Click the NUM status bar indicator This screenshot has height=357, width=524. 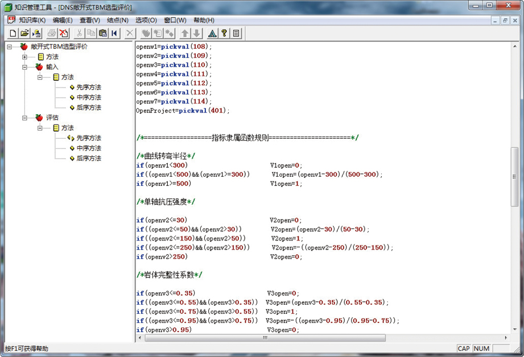click(x=481, y=348)
